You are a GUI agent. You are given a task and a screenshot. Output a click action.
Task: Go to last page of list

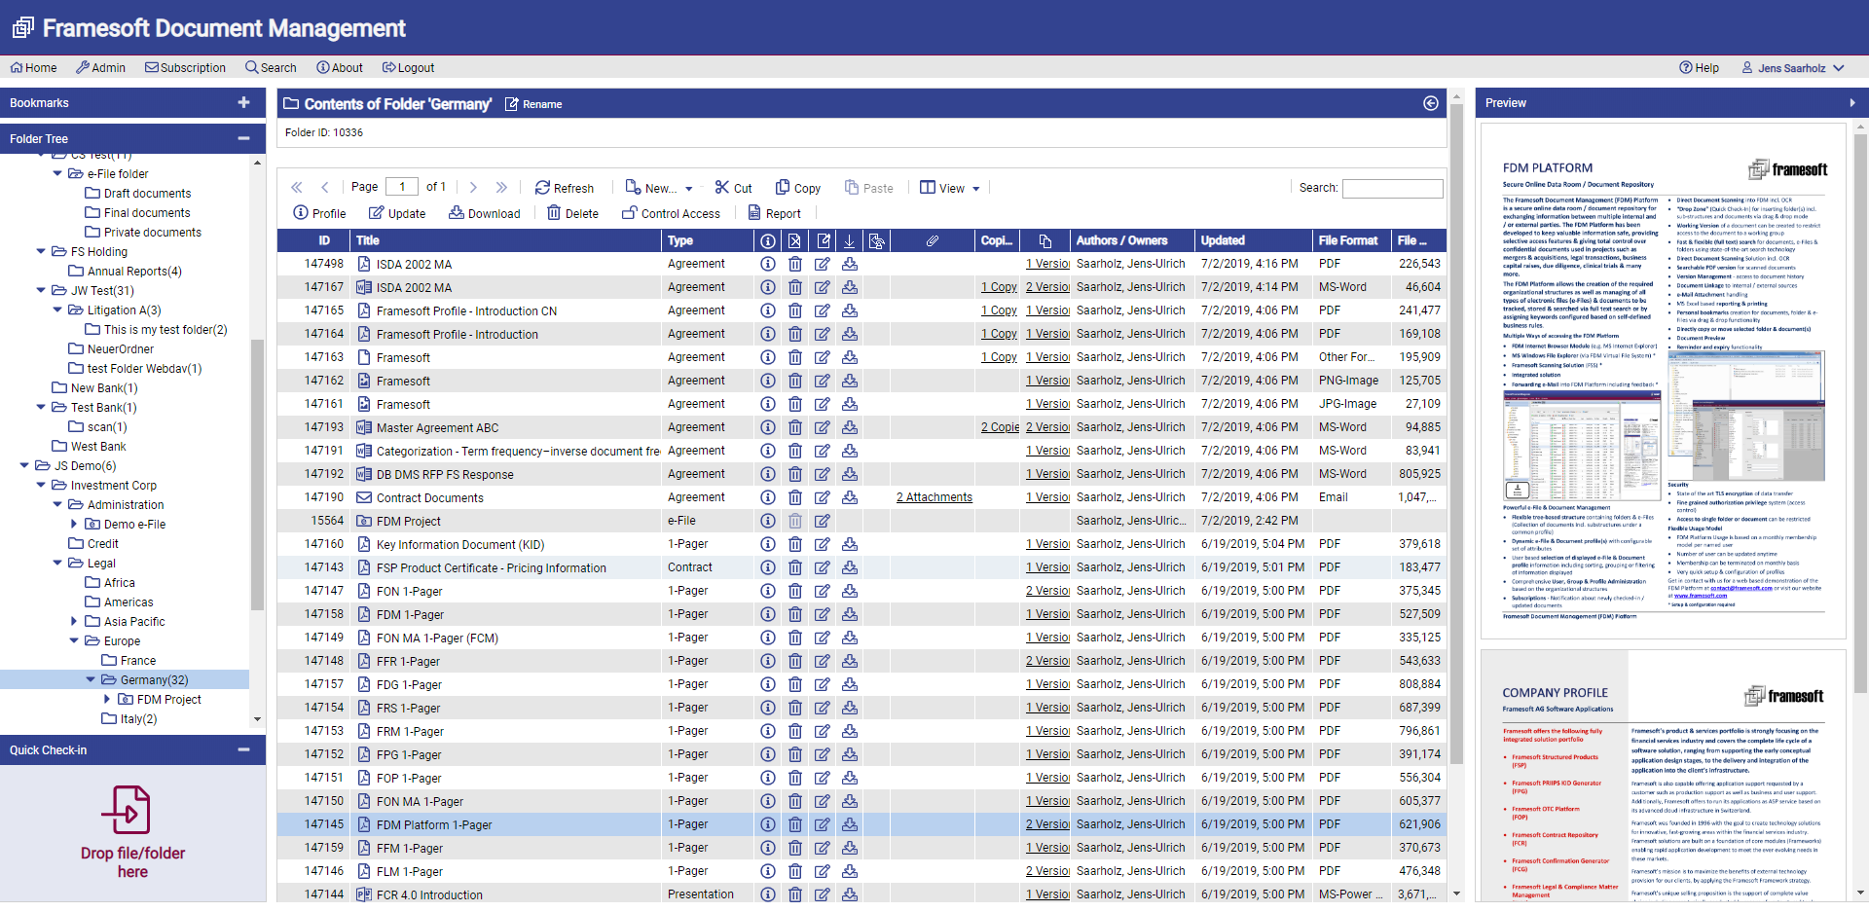(x=501, y=188)
